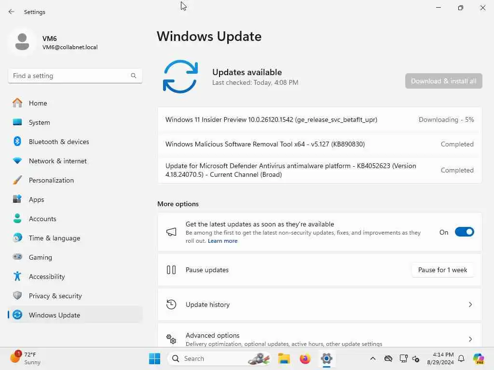Click the System monitor icon
The image size is (494, 370).
[17, 122]
